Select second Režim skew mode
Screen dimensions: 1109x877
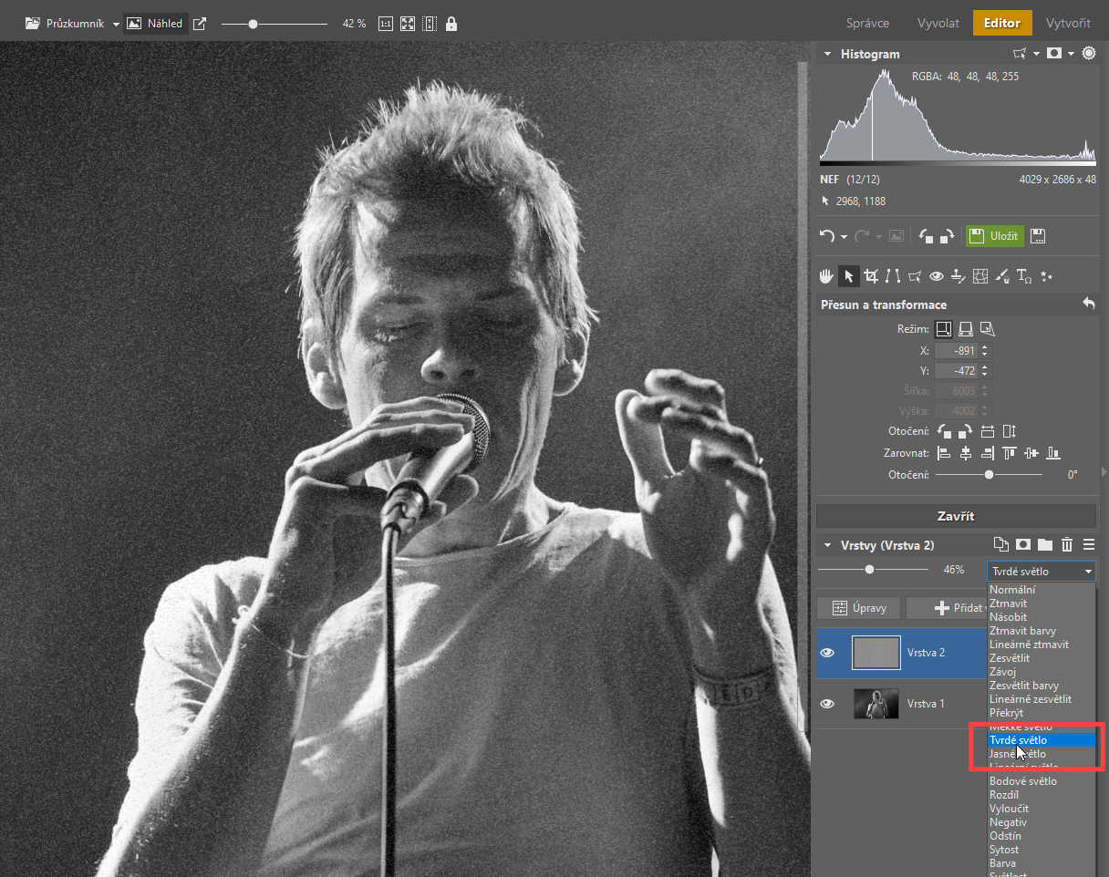pos(965,329)
